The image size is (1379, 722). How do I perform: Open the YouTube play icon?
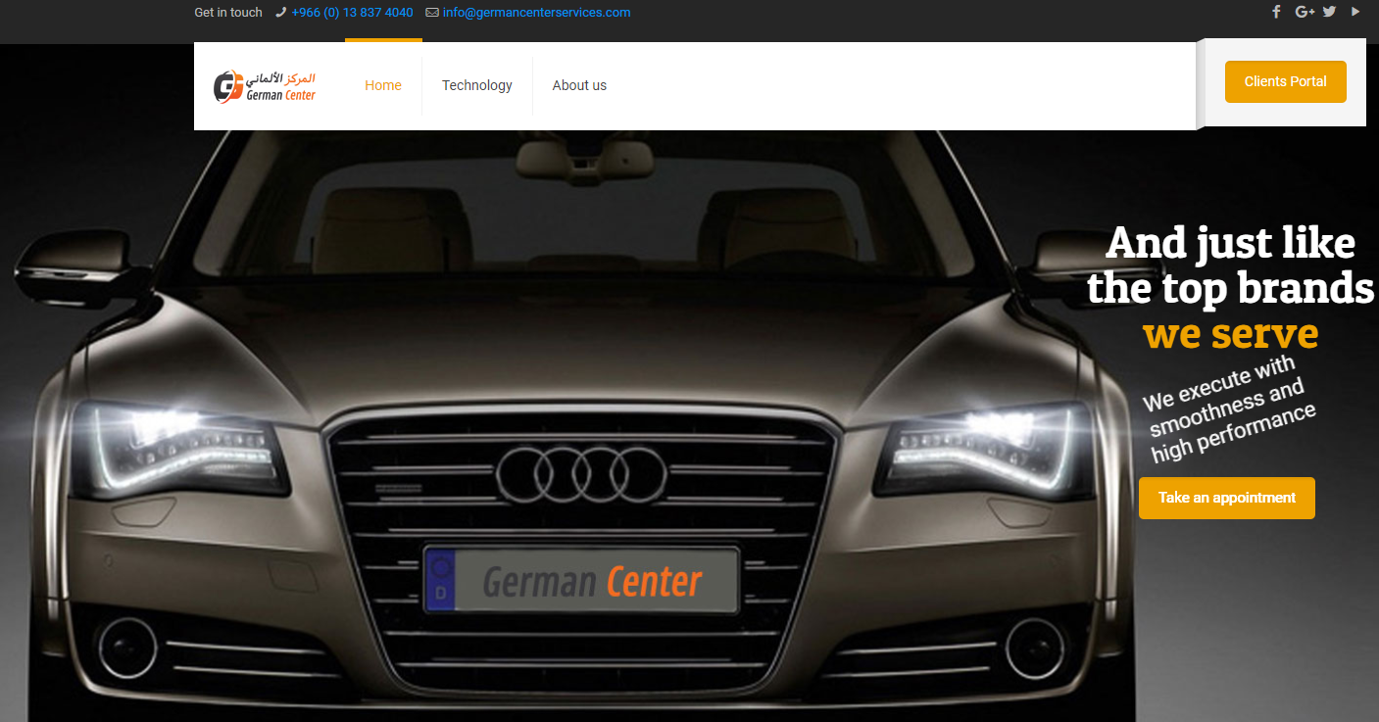tap(1355, 12)
